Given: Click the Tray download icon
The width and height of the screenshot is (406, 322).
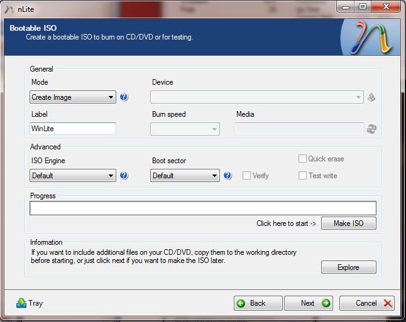Looking at the screenshot, I should (21, 303).
